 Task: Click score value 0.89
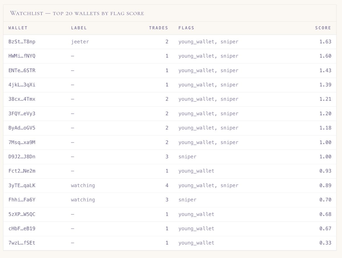point(325,185)
